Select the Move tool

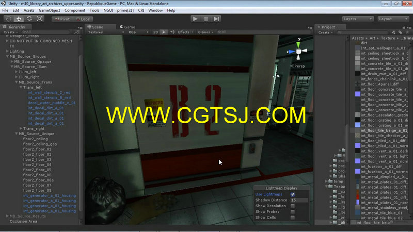[19, 19]
